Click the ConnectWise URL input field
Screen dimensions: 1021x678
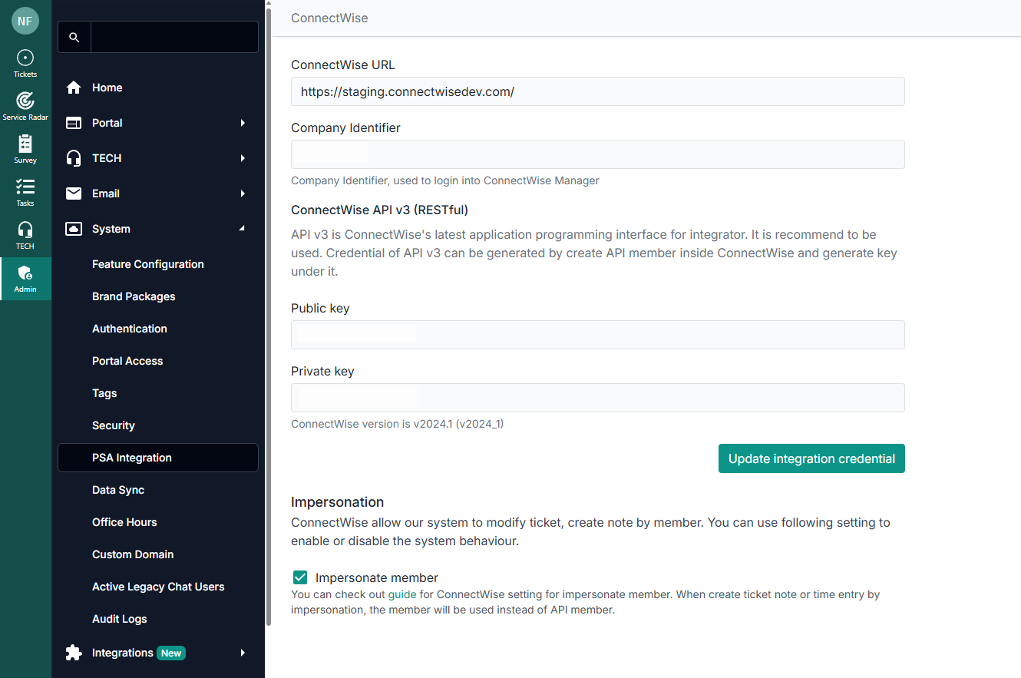pyautogui.click(x=597, y=91)
